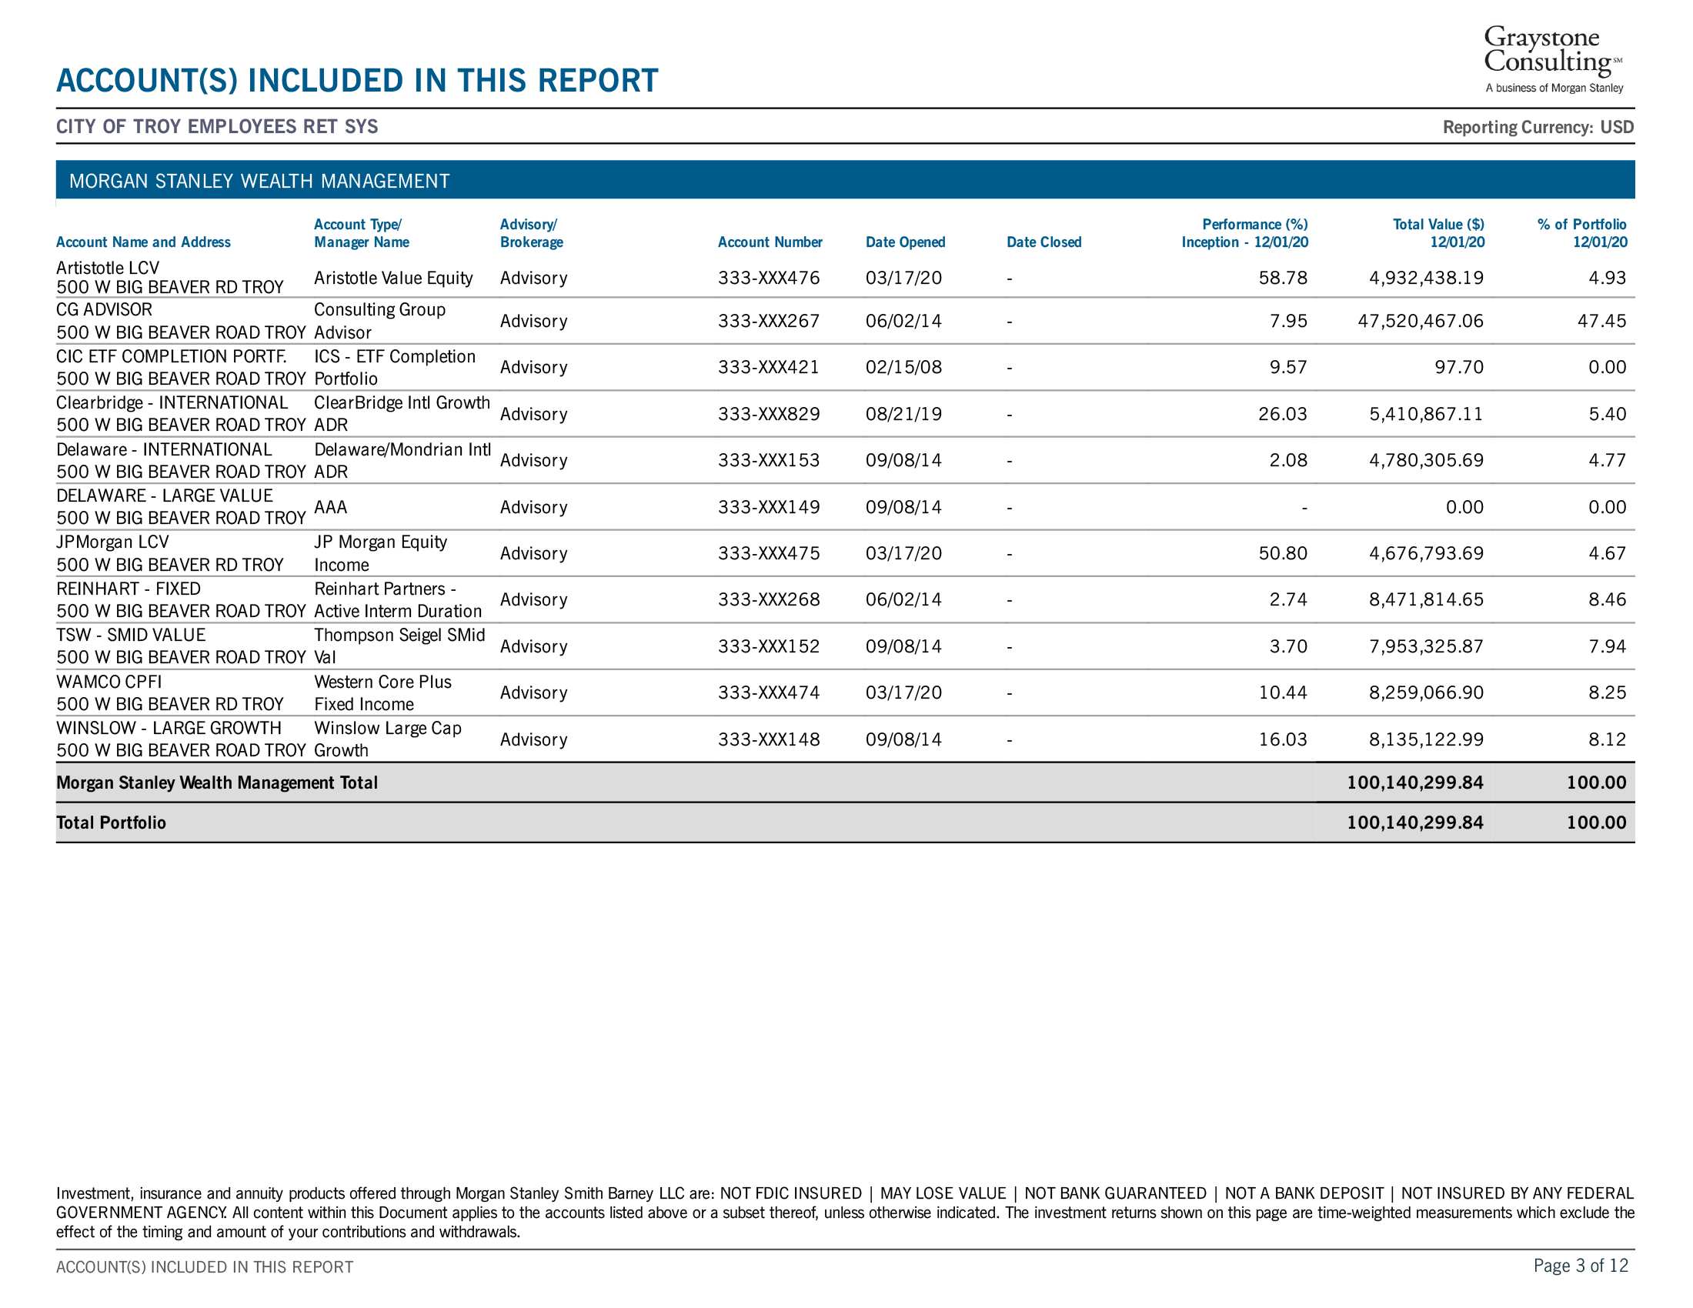Click 'WINSLOW - LARGE GROWTH' account name
1693x1308 pixels.
pos(169,729)
